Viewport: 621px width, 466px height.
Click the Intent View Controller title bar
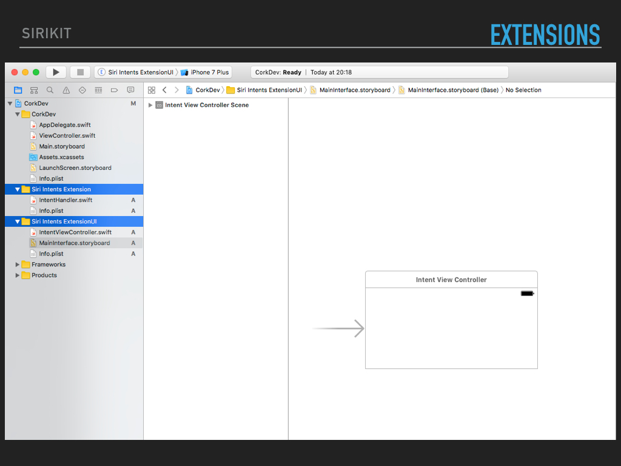451,279
